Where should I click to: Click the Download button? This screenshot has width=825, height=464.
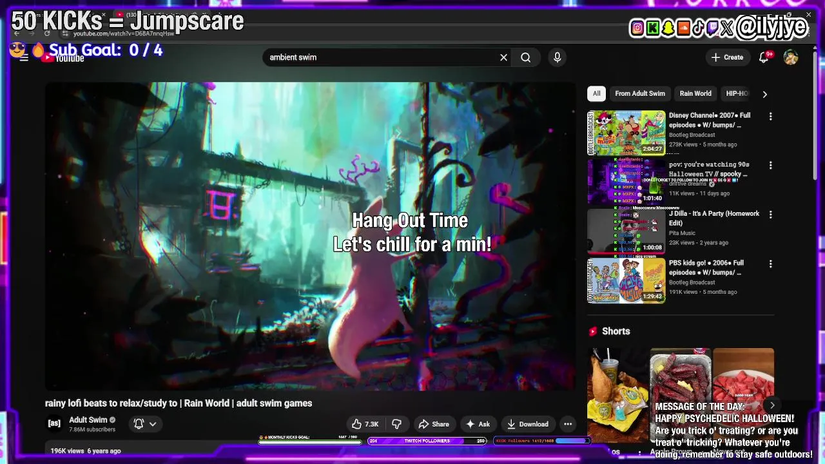(x=528, y=424)
